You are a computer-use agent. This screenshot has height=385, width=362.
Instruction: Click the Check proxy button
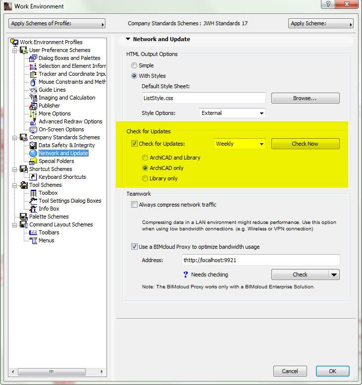point(300,275)
